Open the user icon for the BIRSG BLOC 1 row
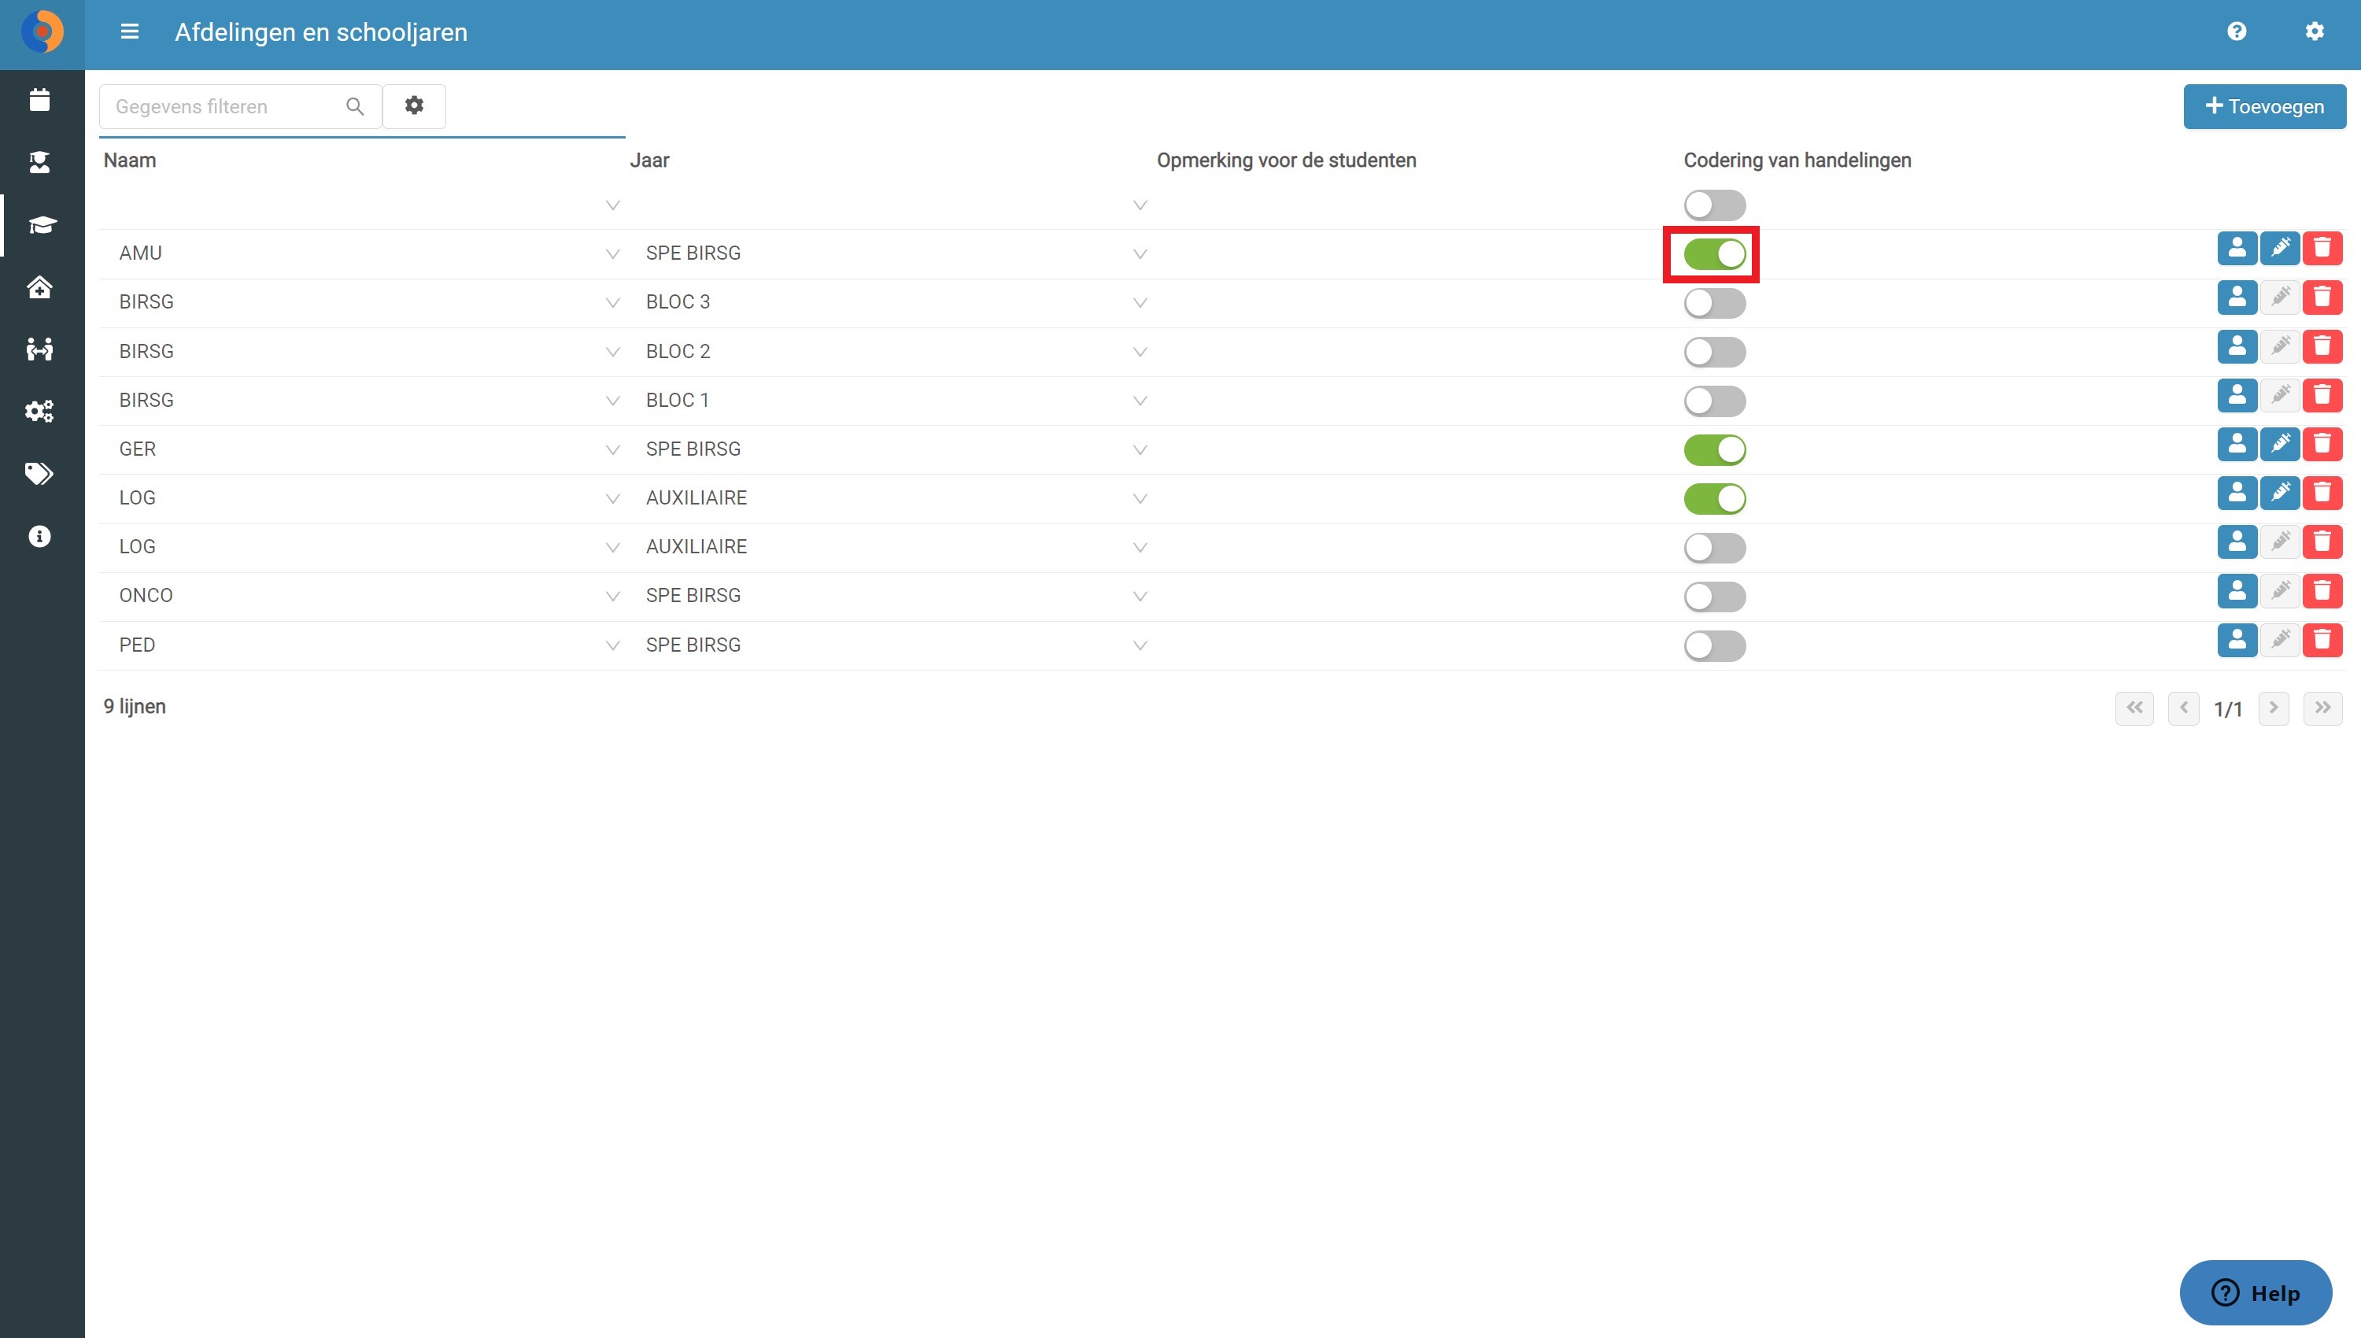The image size is (2361, 1338). [2237, 395]
